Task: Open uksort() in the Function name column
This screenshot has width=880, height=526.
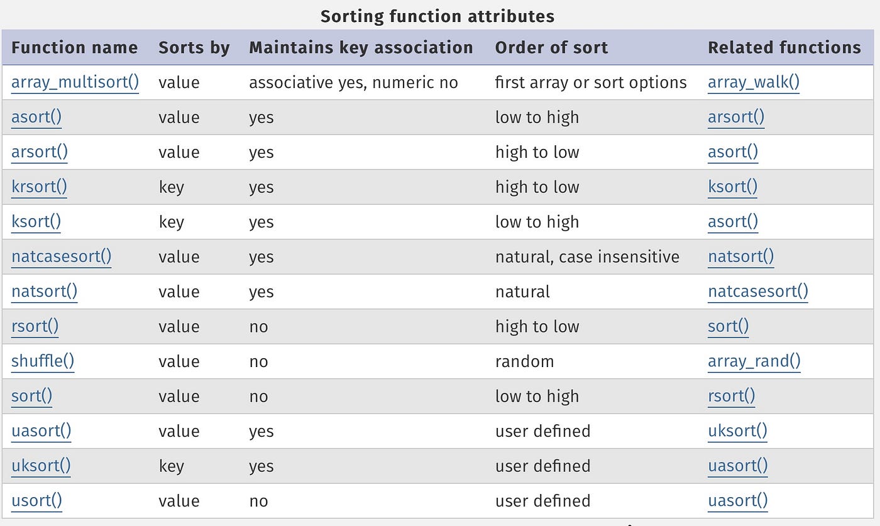Action: pos(41,466)
